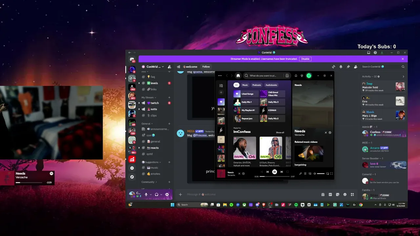Select Spotify Podcasts filter chip
The width and height of the screenshot is (420, 236).
257,85
